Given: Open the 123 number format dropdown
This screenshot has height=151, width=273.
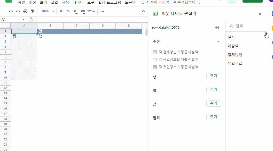Looking at the screenshot, I should click(x=90, y=11).
